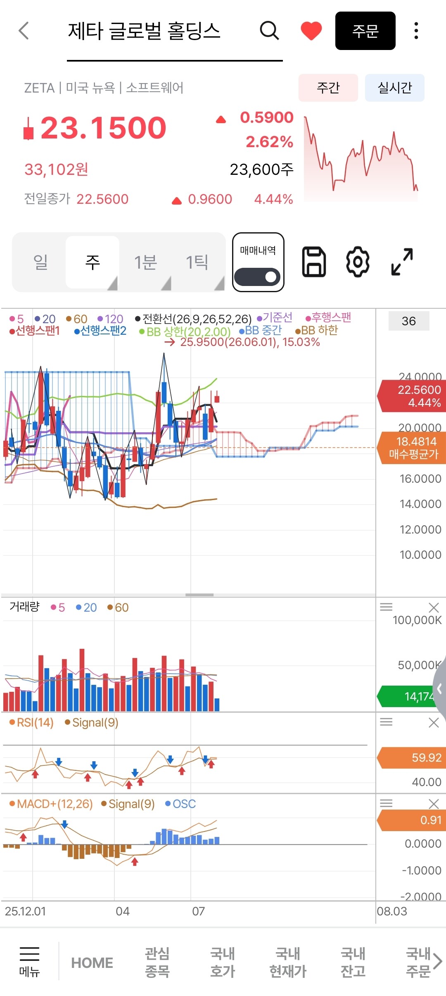Open 국내현재가 current price tab

[x=288, y=962]
